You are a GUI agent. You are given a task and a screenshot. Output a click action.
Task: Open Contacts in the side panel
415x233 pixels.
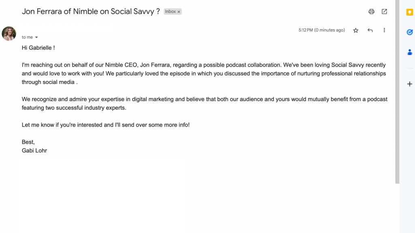(x=410, y=52)
